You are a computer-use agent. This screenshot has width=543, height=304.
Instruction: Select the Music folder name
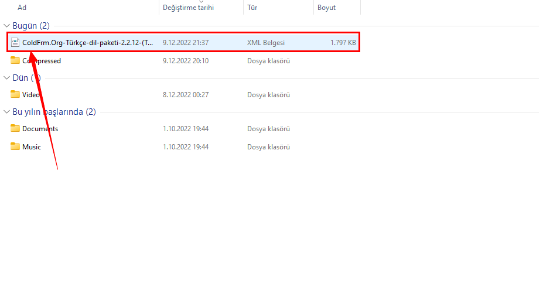(x=32, y=147)
